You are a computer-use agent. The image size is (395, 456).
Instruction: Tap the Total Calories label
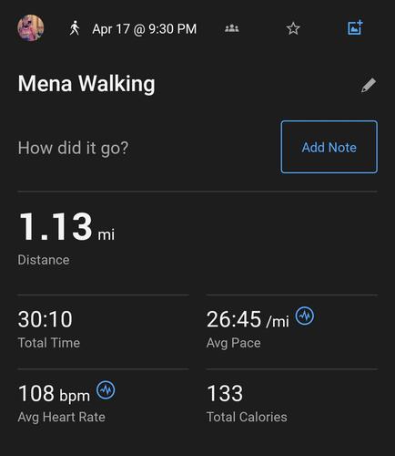[247, 417]
